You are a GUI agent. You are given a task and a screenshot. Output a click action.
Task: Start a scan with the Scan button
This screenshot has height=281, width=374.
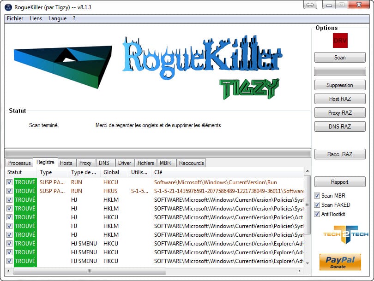click(x=340, y=58)
